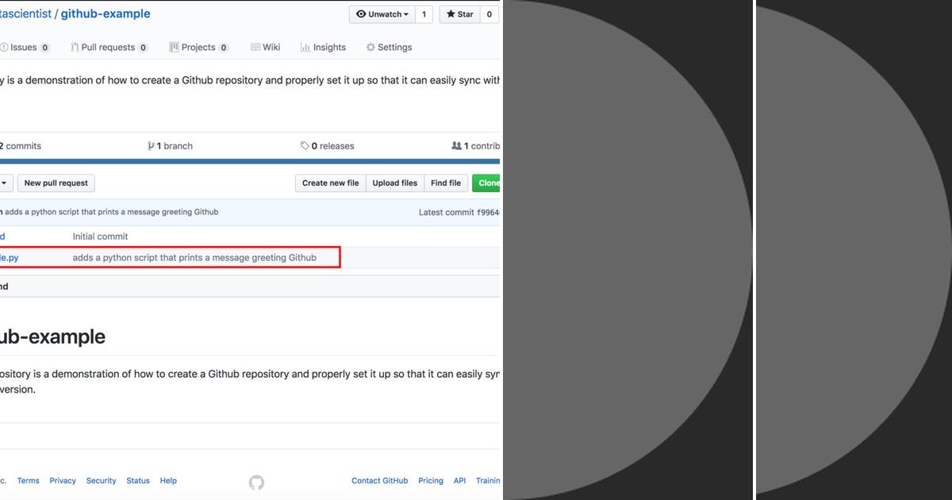This screenshot has height=500, width=952.
Task: Click the Projects board icon
Action: 174,48
